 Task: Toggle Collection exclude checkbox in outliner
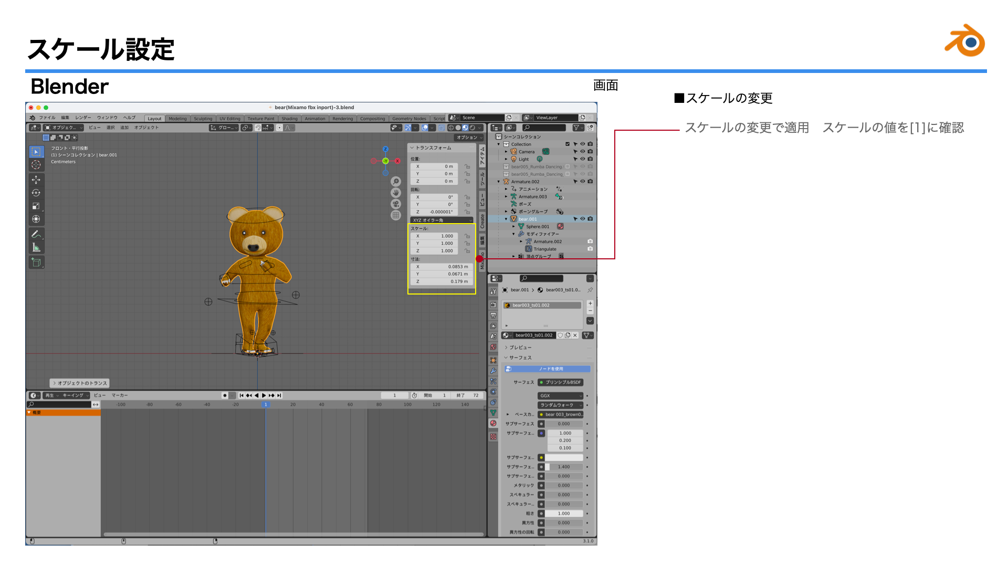pos(568,144)
